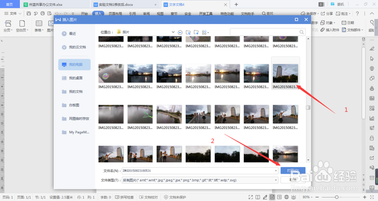
Task: Expand the file type (文件类型) dropdown
Action: pyautogui.click(x=276, y=180)
